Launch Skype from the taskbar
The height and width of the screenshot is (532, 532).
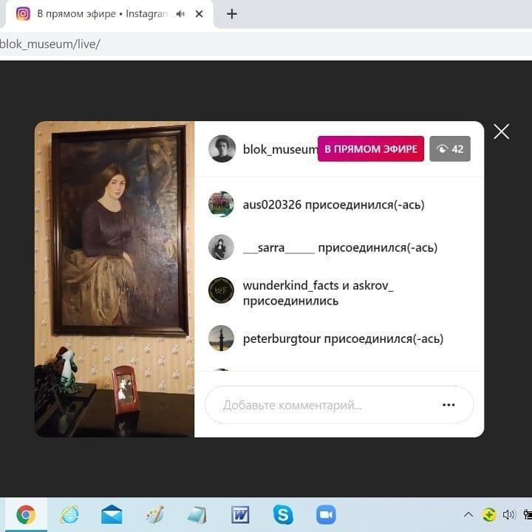pos(283,514)
